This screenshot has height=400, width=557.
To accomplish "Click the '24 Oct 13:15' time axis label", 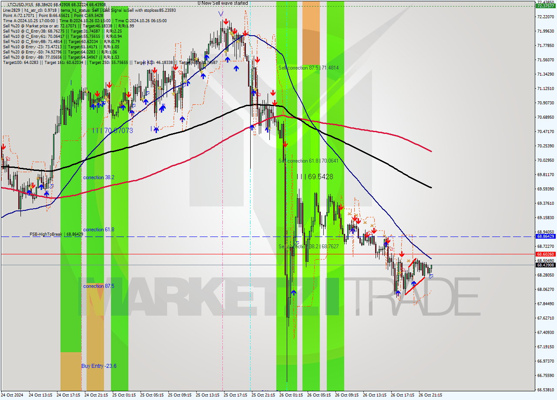I will coord(40,395).
